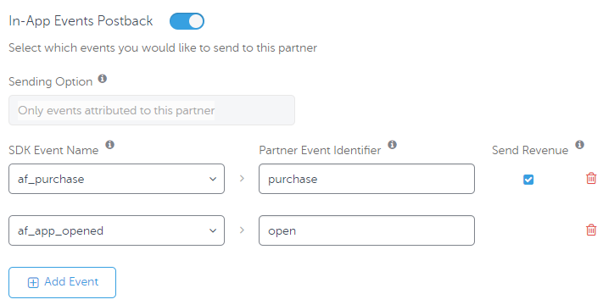603x305 pixels.
Task: Click the plus icon in Add Event
Action: (33, 283)
